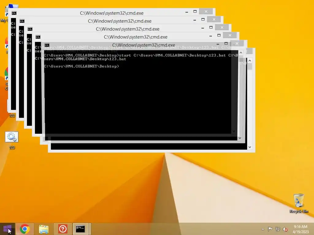Open File Explorer from the taskbar
Screen dimensions: 314x235
pyautogui.click(x=44, y=229)
